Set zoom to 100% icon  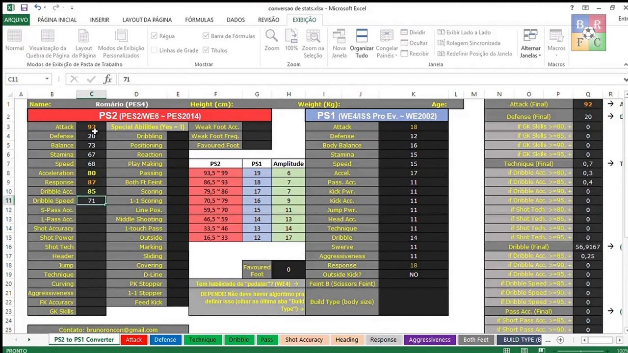291,40
